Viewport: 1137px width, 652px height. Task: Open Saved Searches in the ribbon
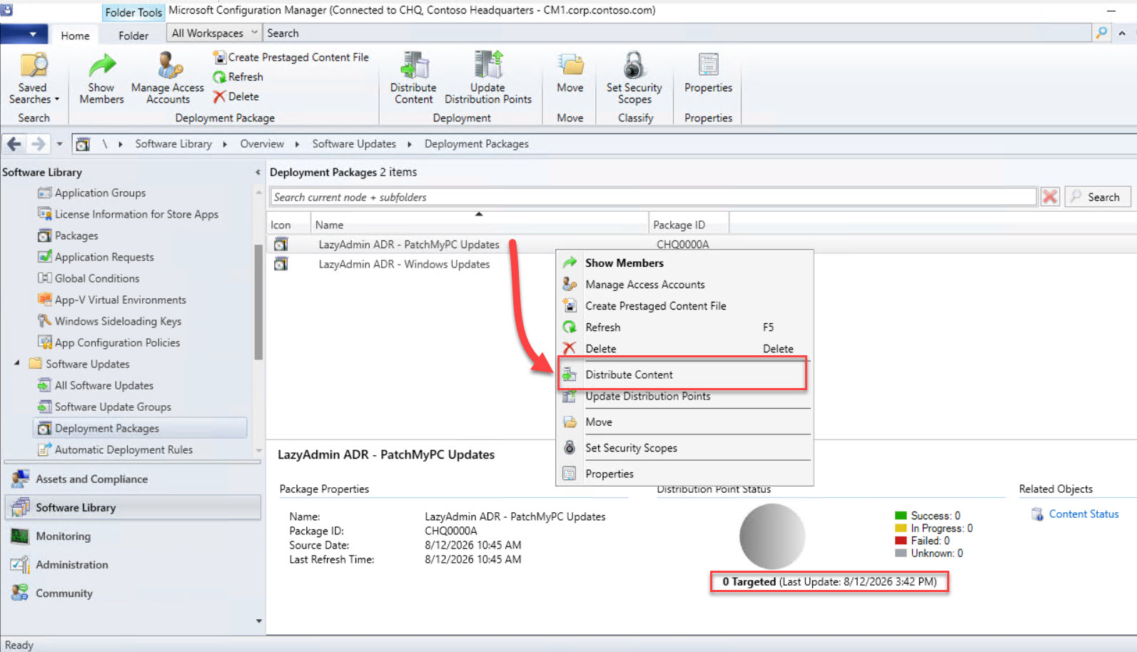pos(34,78)
